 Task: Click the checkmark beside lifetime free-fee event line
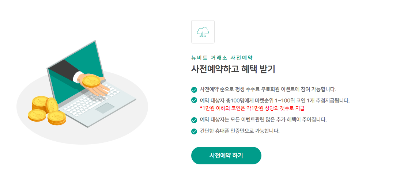[194, 89]
